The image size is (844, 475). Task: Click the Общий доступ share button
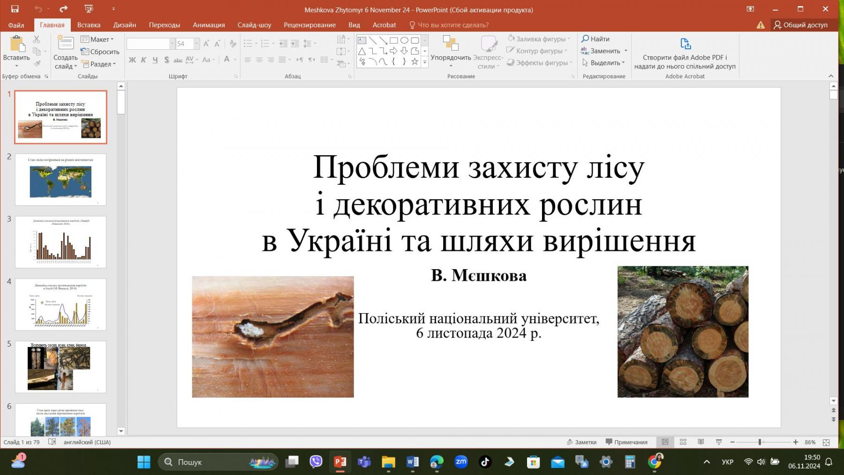(x=800, y=25)
